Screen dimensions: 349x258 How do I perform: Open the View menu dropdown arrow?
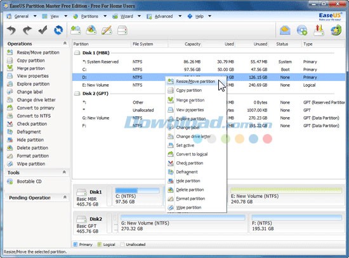pos(65,16)
